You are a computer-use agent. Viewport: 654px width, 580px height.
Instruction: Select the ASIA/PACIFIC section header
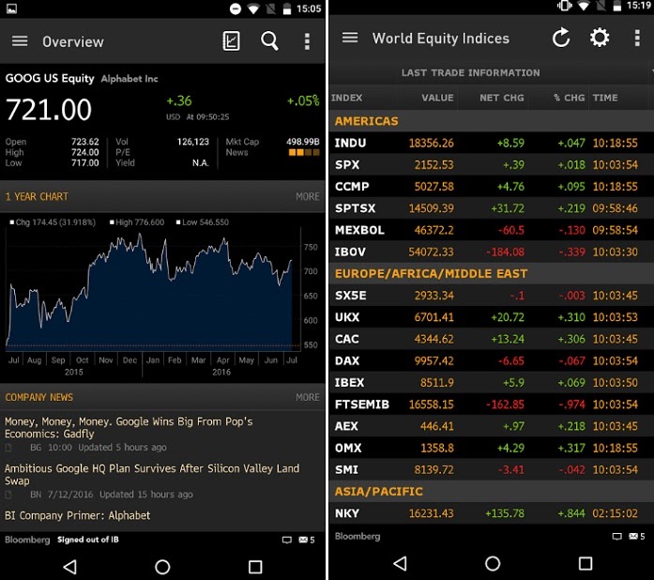tap(492, 492)
